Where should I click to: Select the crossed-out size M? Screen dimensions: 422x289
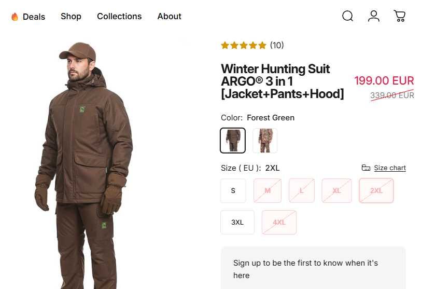pos(268,190)
